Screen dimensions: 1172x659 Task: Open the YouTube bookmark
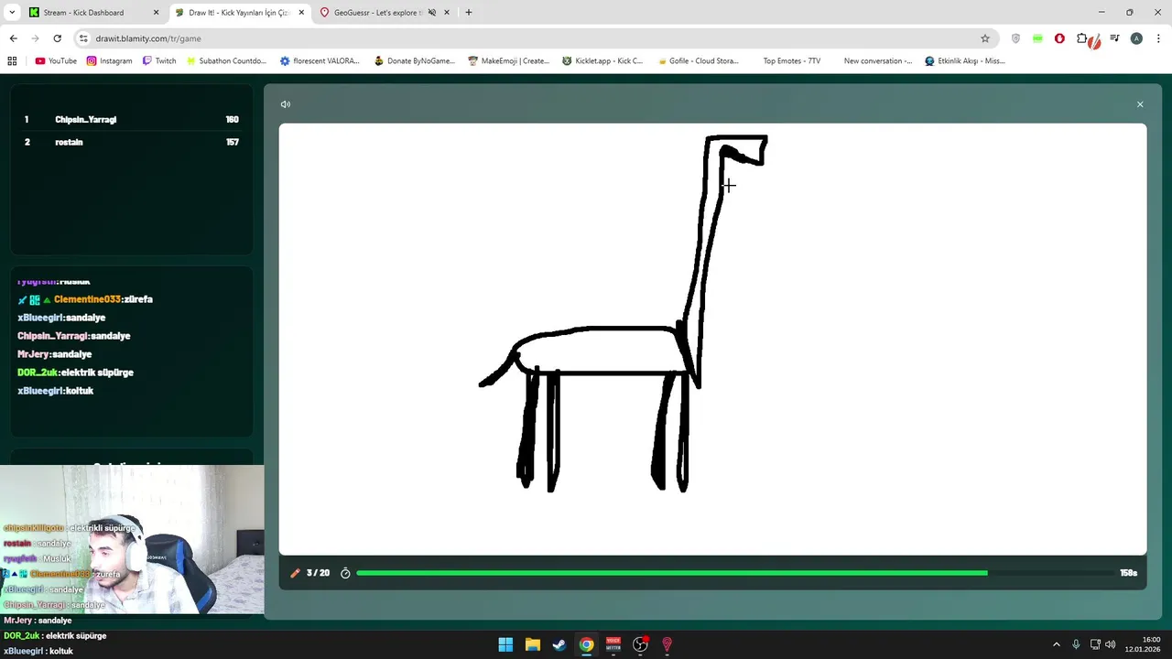(56, 61)
